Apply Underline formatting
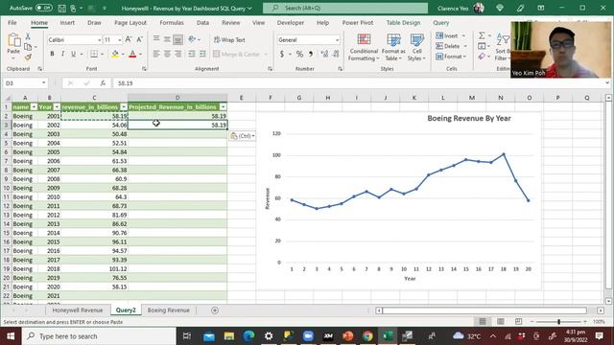The height and width of the screenshot is (345, 614). point(73,54)
